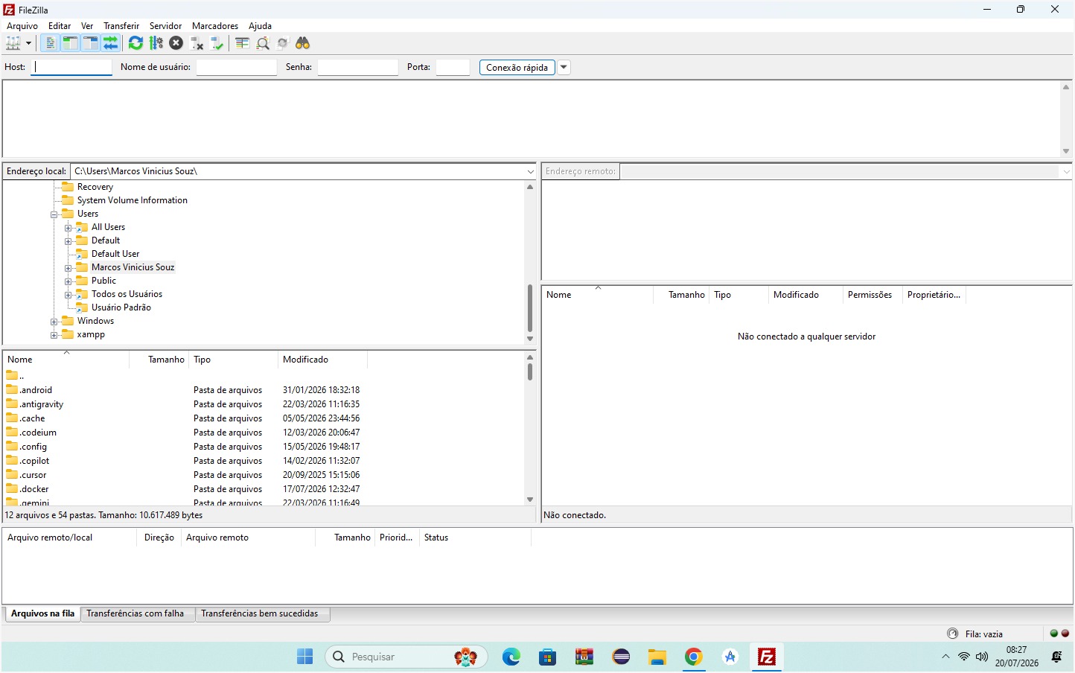The height and width of the screenshot is (673, 1075).
Task: Expand the Windows folder node
Action: pos(54,322)
